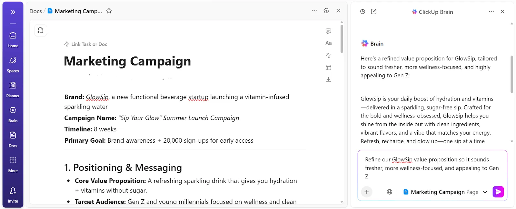Screen dimensions: 516x209
Task: Open Home in the sidebar
Action: click(x=13, y=39)
